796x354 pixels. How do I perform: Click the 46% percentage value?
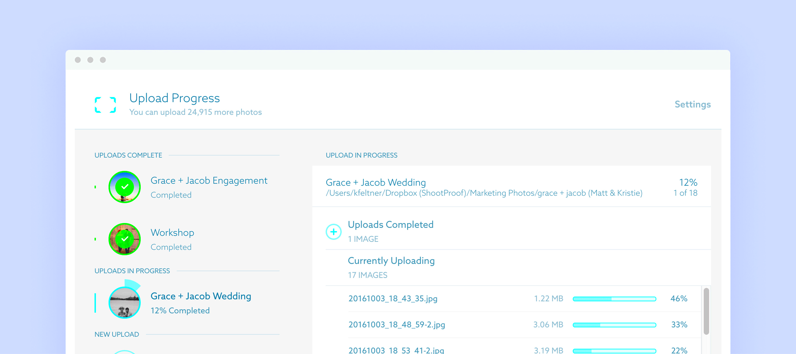click(x=679, y=299)
